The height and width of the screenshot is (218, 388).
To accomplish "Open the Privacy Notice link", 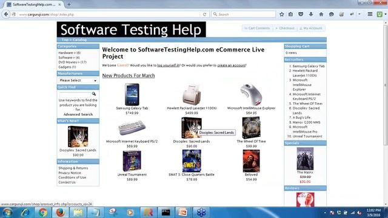I will pyautogui.click(x=70, y=173).
